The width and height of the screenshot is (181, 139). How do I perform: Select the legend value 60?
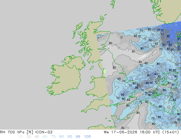tap(45, 137)
